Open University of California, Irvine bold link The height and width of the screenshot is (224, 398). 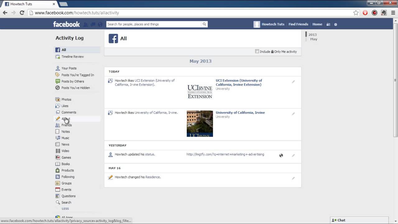click(x=240, y=113)
